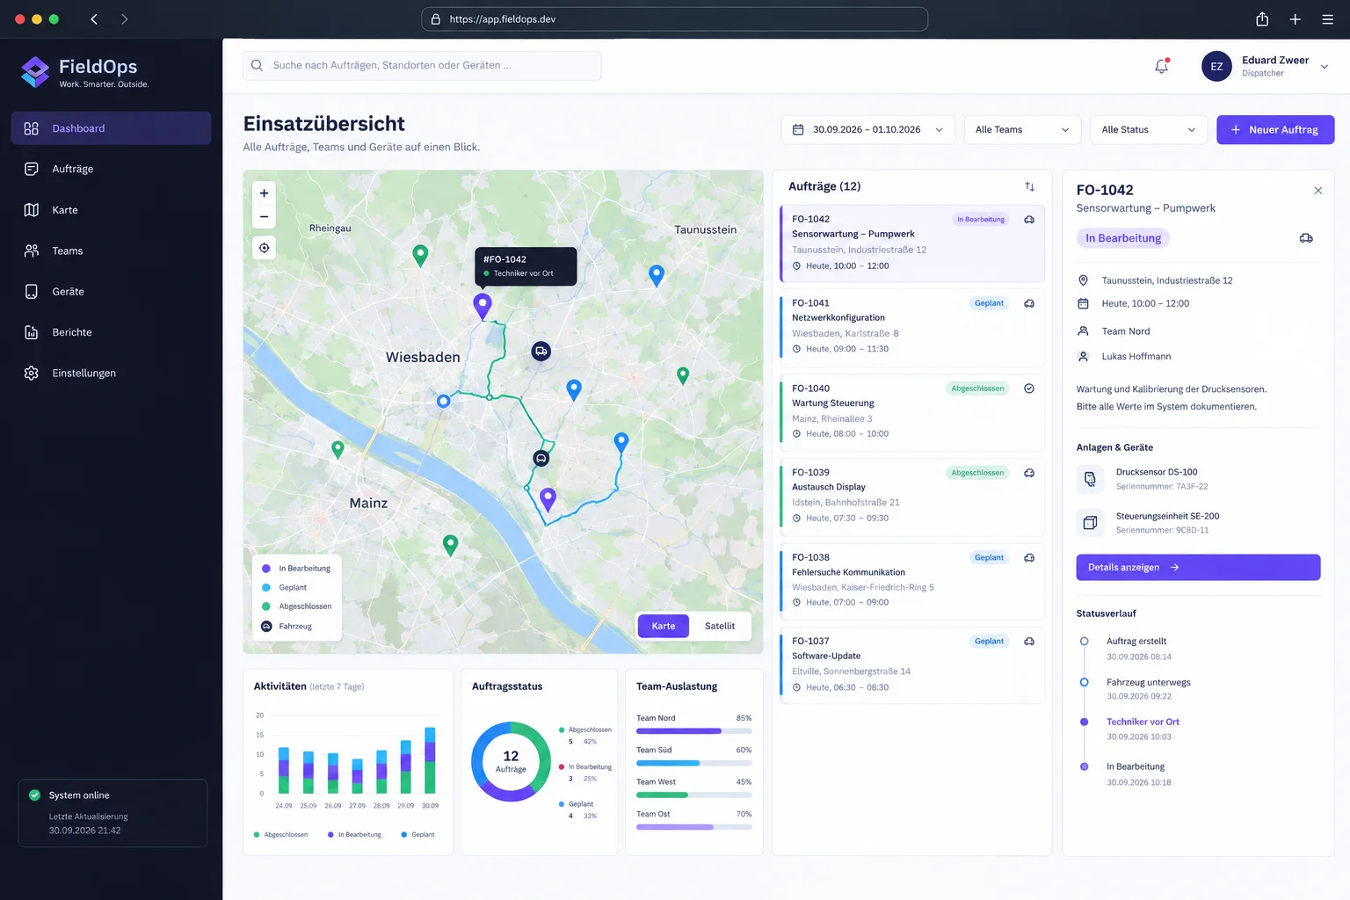Click Details anzeigen button
The width and height of the screenshot is (1350, 900).
click(1198, 568)
